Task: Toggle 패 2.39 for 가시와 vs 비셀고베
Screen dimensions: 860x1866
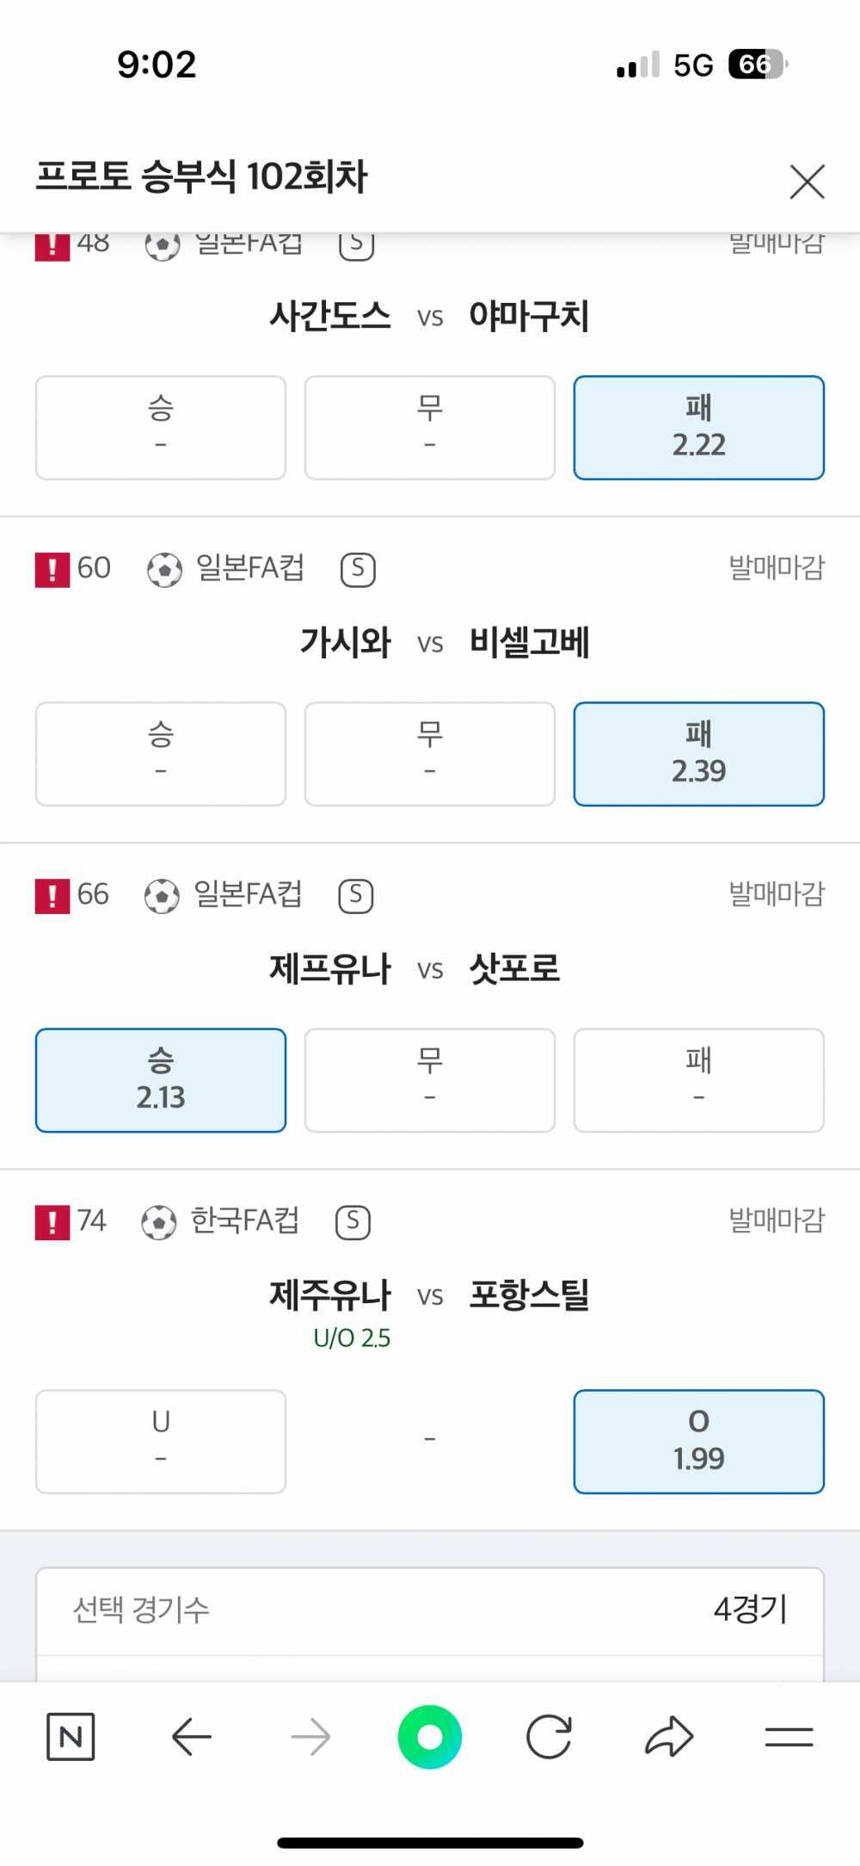Action: tap(698, 754)
